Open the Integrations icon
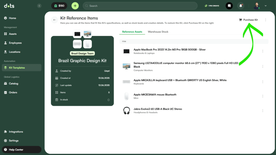 (x=6, y=132)
